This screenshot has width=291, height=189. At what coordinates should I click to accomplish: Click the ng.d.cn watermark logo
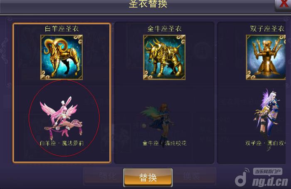point(270,182)
